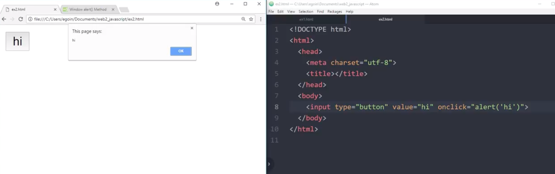Switch to the Window alert() Method tab
Viewport: 555px width, 174px height.
coord(88,9)
